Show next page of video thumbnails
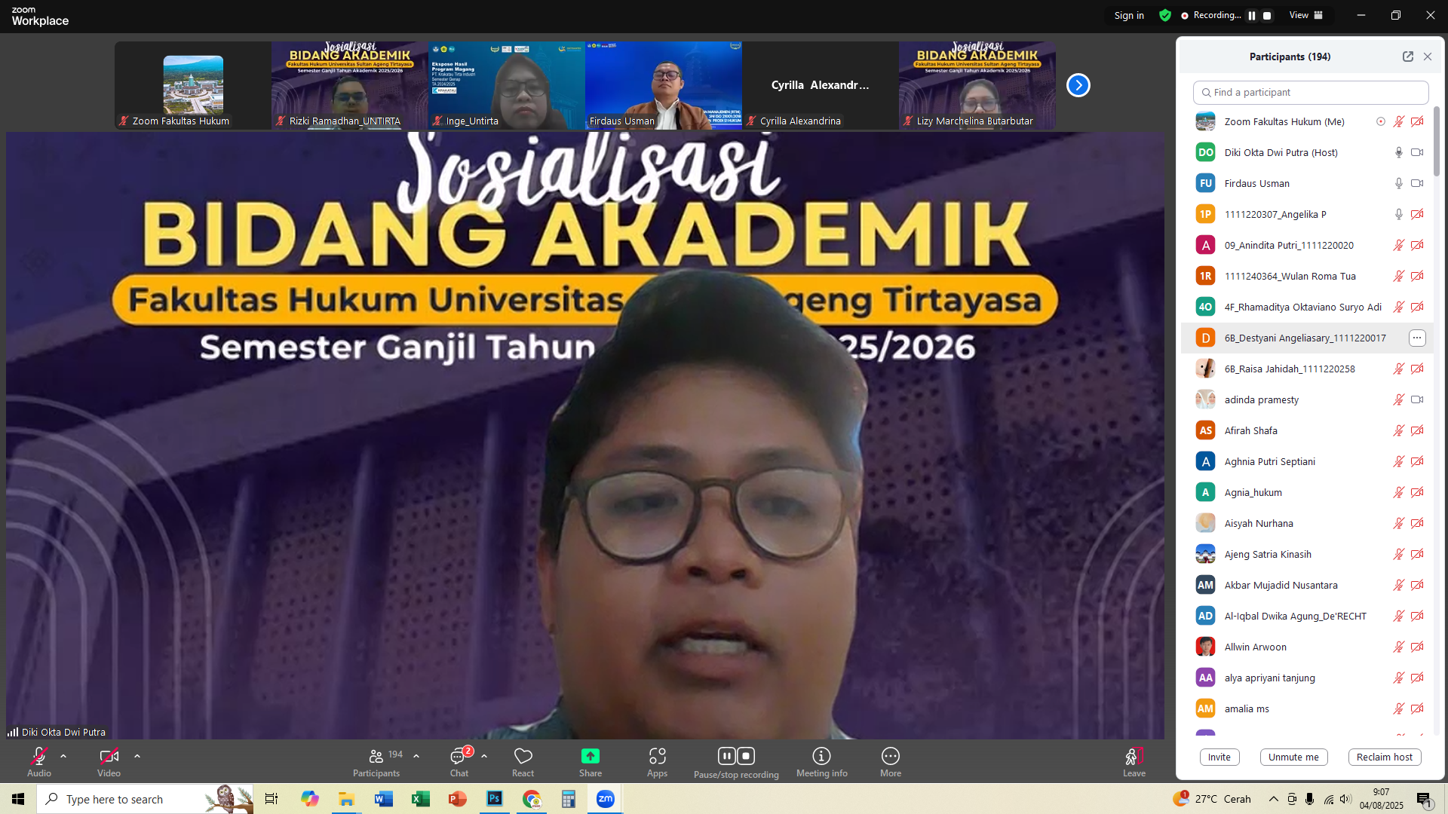Viewport: 1448px width, 814px height. coord(1078,85)
